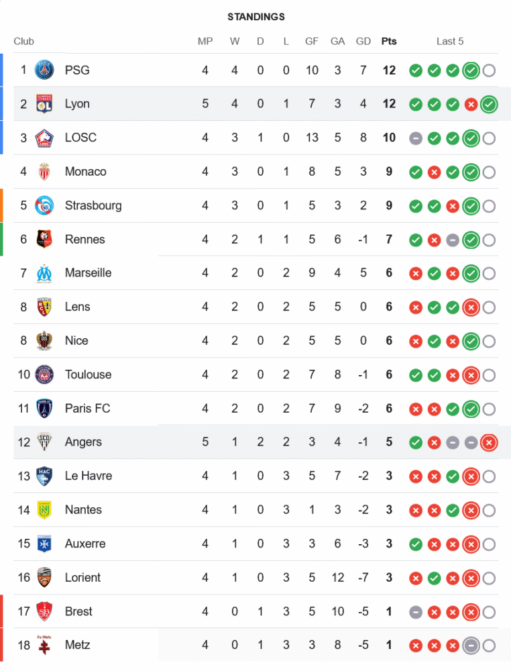Click Angers' most recent loss icon

coord(489,442)
